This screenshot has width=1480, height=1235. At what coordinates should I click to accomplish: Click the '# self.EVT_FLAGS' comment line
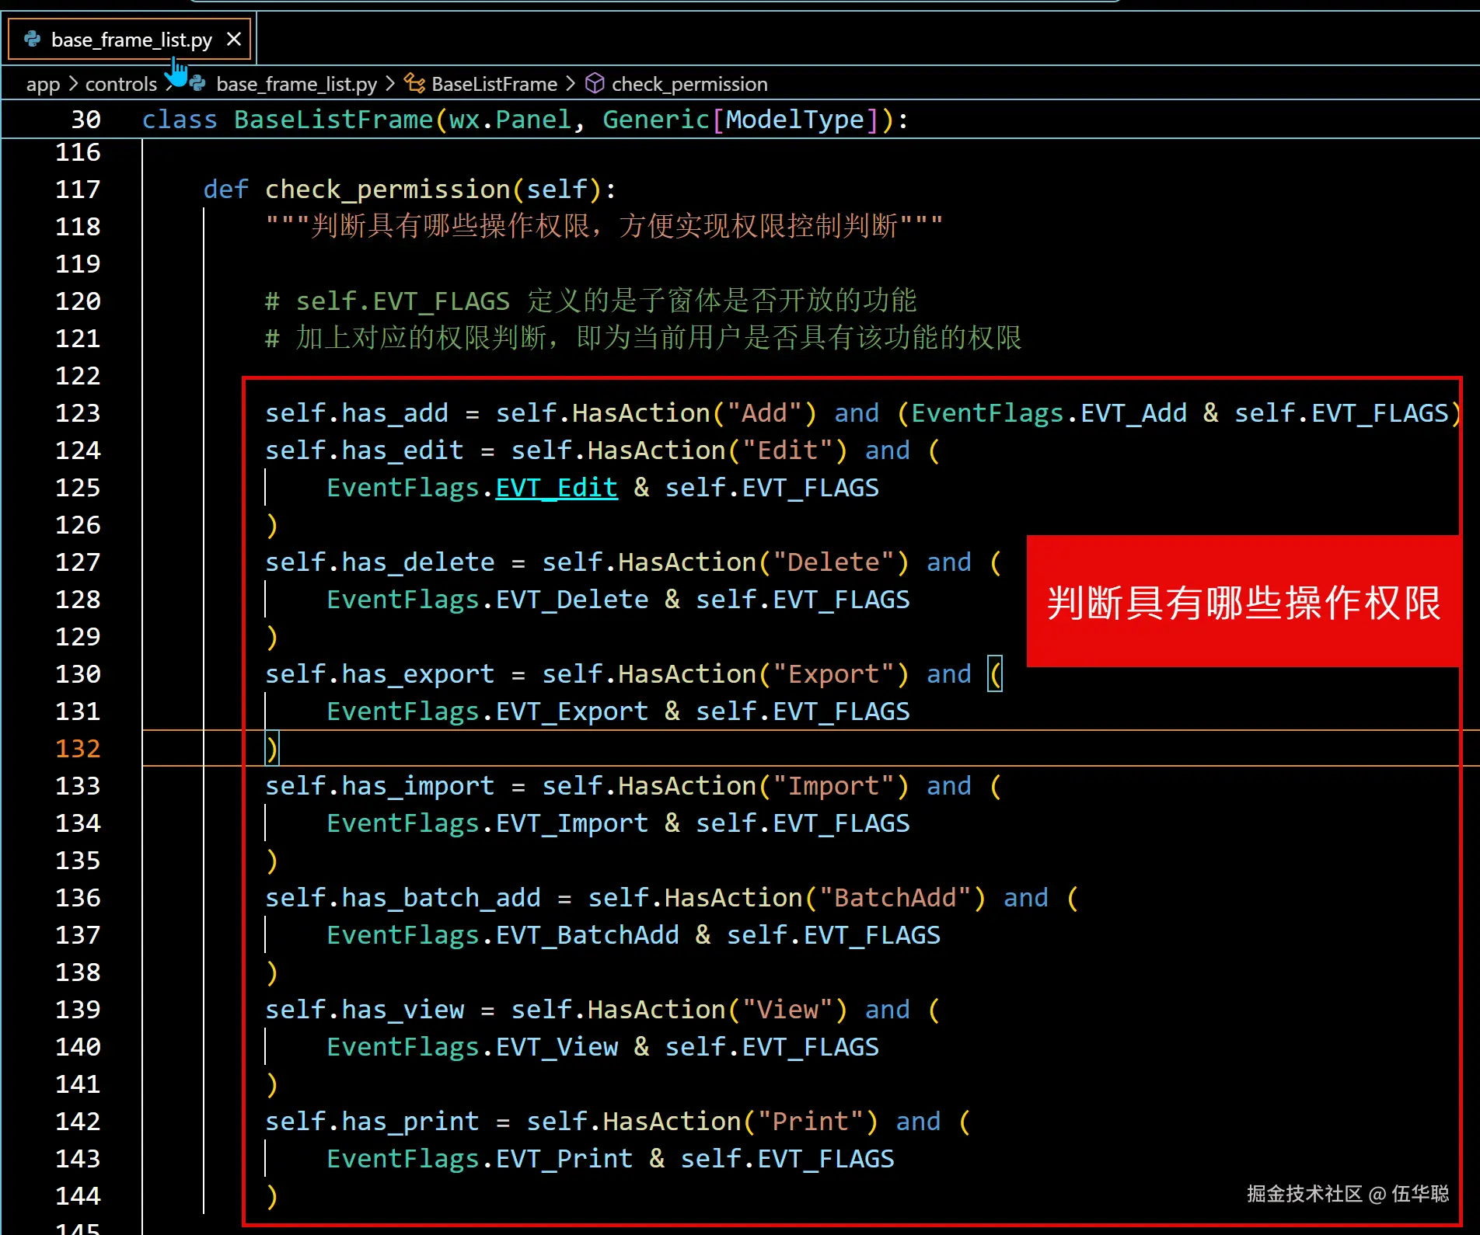[591, 301]
